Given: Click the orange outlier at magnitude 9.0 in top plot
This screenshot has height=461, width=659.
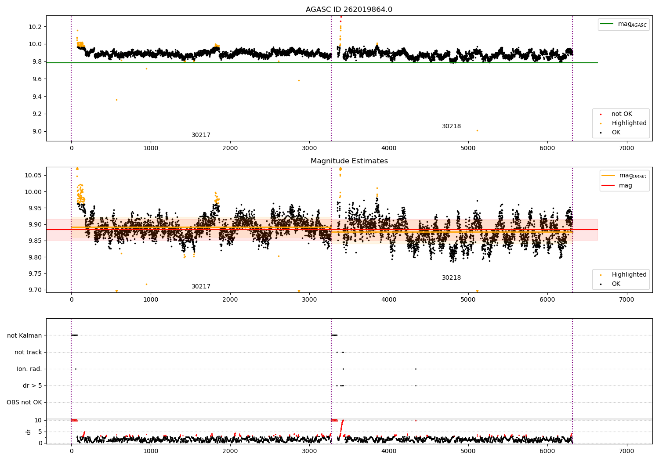Looking at the screenshot, I should click(477, 130).
